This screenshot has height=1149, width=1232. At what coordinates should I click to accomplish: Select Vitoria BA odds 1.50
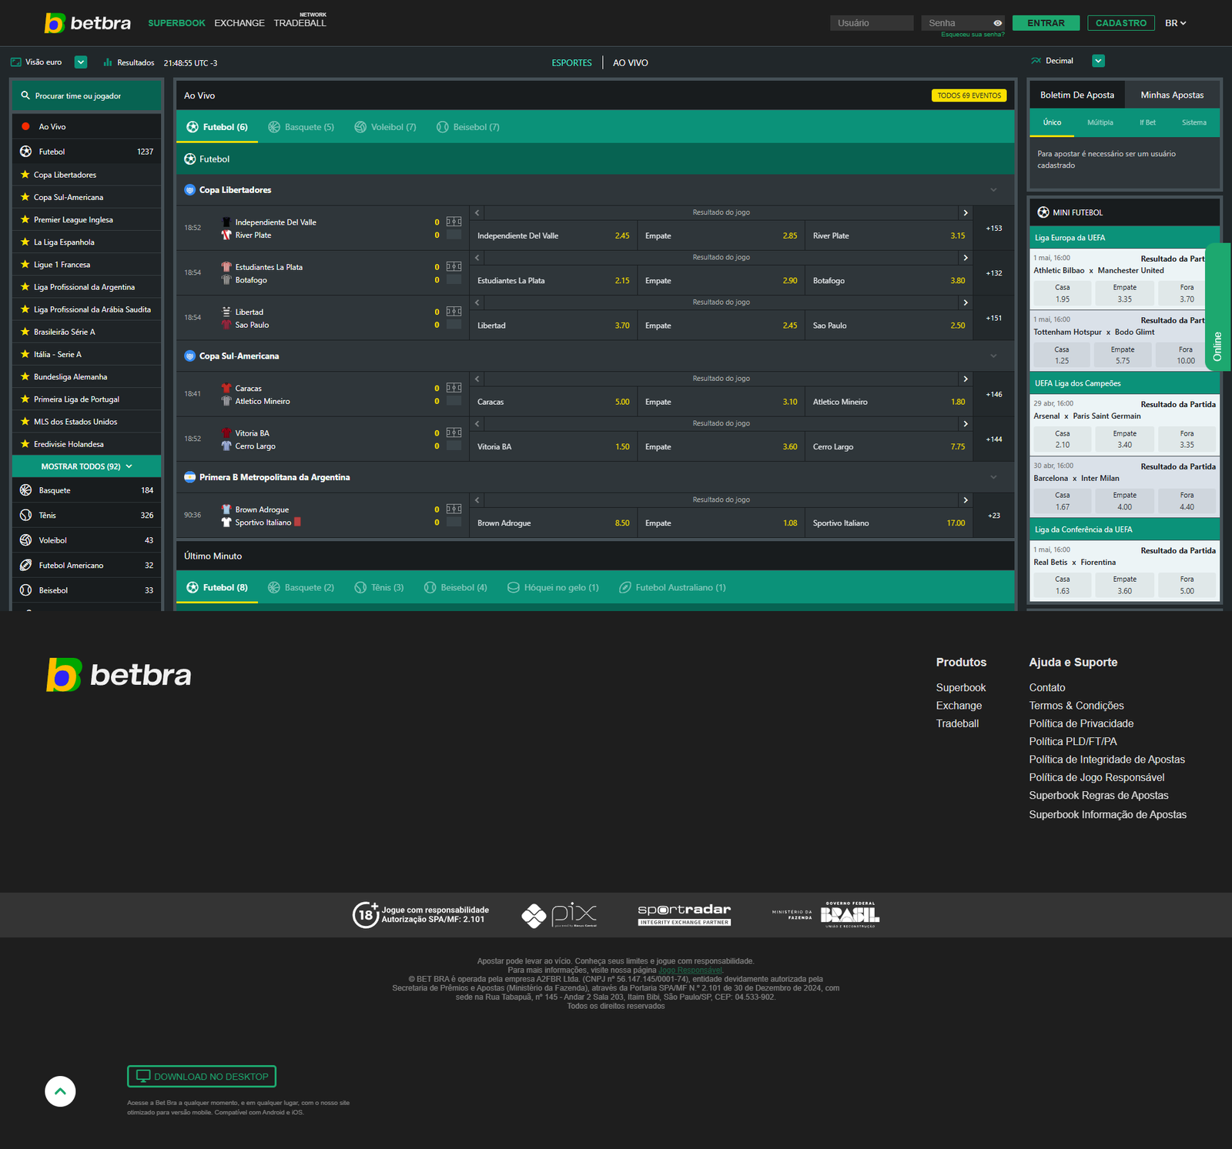(x=553, y=447)
